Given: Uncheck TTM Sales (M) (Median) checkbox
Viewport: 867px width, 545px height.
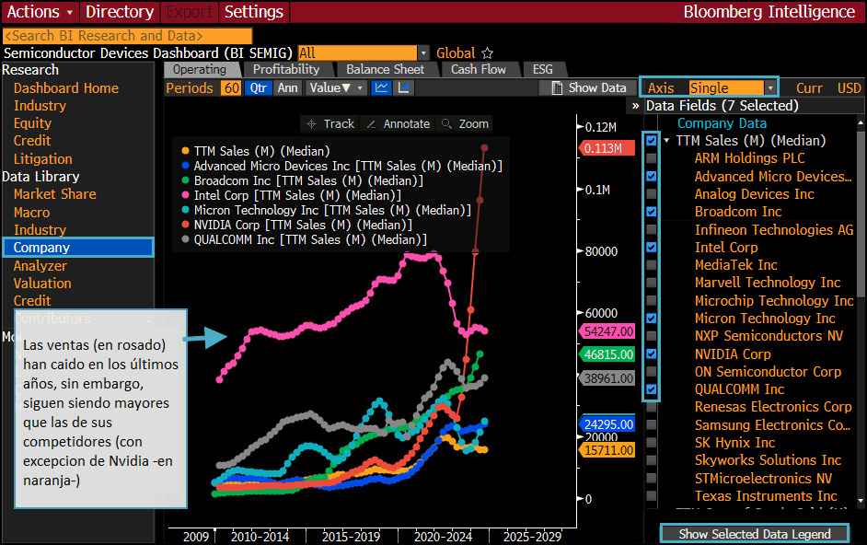Looking at the screenshot, I should 652,141.
